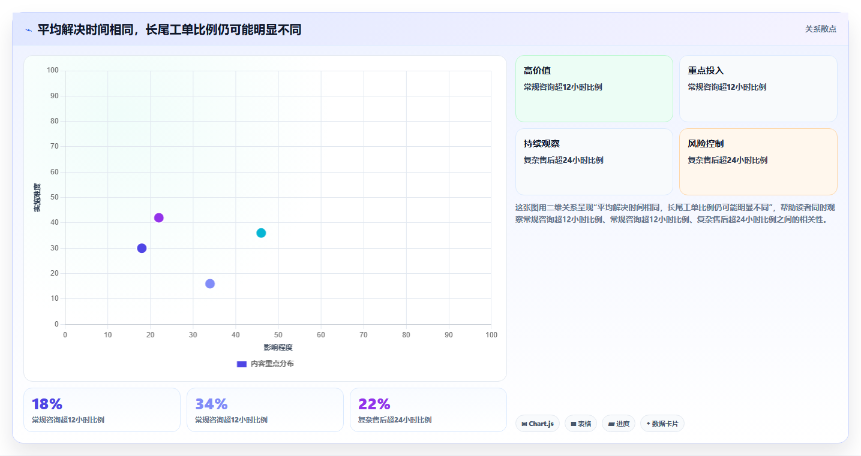The image size is (861, 456).
Task: Select the purple scatter point on the chart
Action: pos(158,218)
